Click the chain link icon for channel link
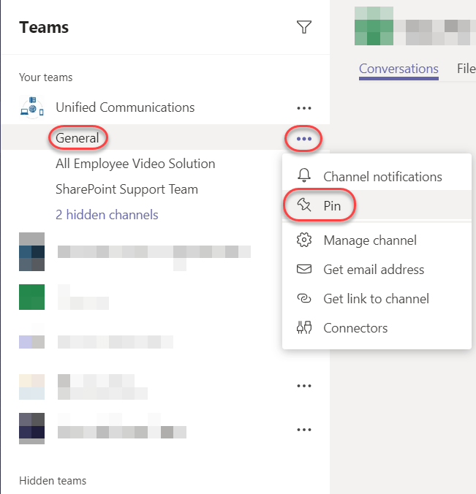Viewport: 476px width, 494px height. click(304, 298)
